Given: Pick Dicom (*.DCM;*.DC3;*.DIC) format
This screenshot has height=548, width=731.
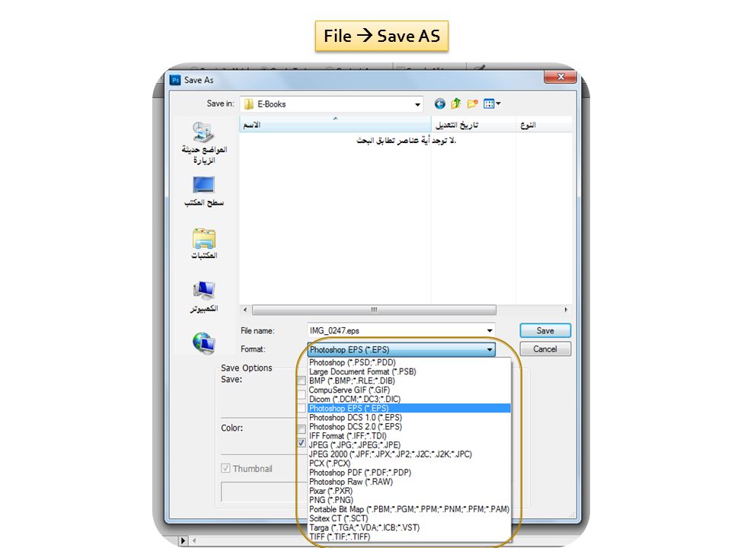Looking at the screenshot, I should (410, 400).
